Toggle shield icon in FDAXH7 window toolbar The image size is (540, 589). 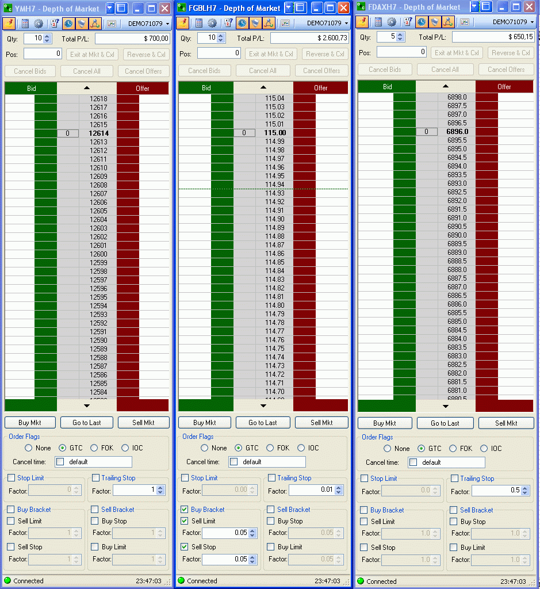435,22
